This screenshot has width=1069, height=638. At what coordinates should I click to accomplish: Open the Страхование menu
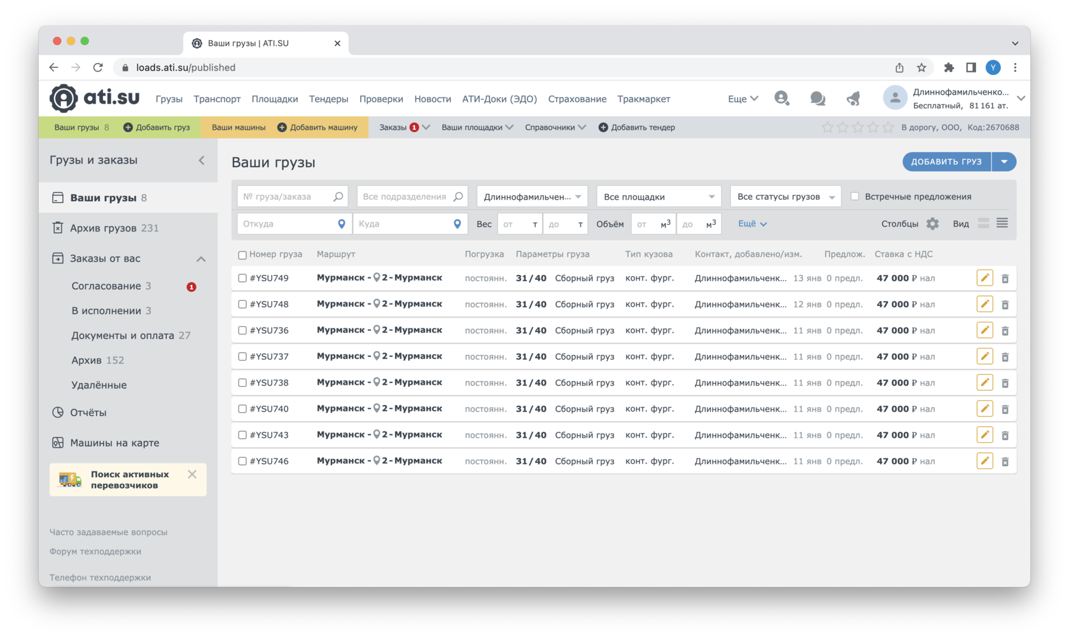coord(577,99)
